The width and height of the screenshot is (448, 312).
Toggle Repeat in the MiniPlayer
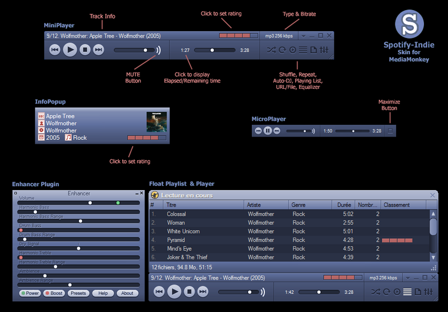(282, 50)
